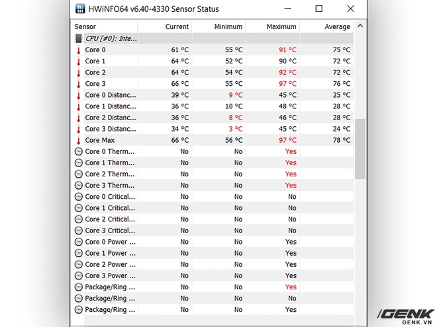Click the red 97 °C maximum of Core 3
This screenshot has width=437, height=327.
(287, 84)
